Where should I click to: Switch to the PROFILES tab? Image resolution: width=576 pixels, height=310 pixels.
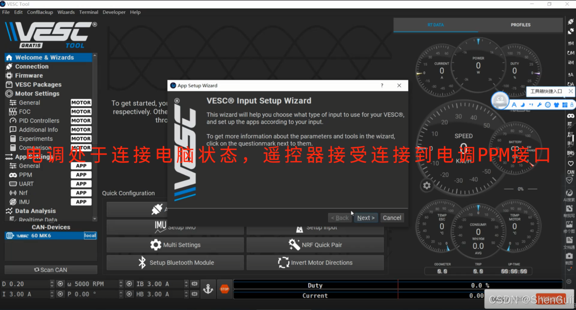[520, 25]
